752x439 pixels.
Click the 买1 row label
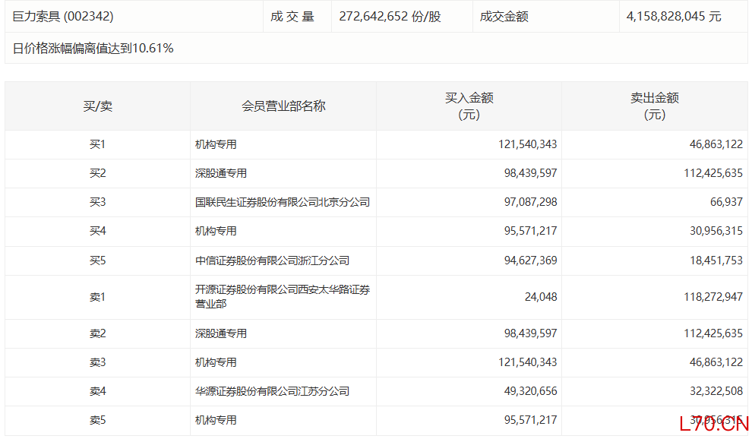click(97, 144)
